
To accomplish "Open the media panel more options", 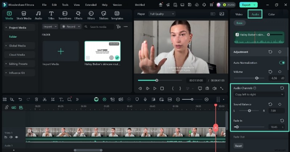I will click(x=125, y=26).
